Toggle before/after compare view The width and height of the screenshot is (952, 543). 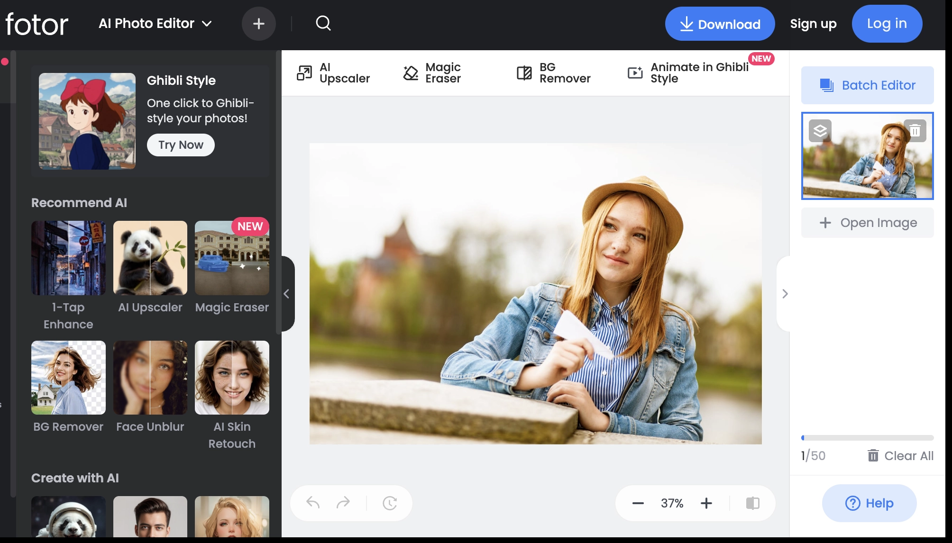point(752,503)
